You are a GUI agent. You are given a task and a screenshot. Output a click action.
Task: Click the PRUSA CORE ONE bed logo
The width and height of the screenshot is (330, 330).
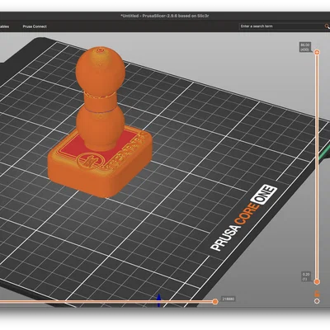tap(243, 218)
